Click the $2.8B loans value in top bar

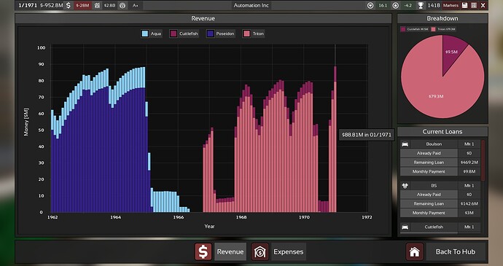point(109,5)
